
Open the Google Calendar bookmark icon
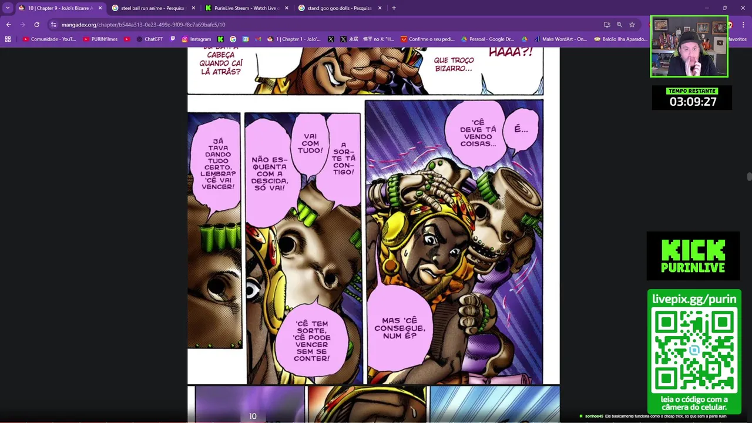pos(246,39)
